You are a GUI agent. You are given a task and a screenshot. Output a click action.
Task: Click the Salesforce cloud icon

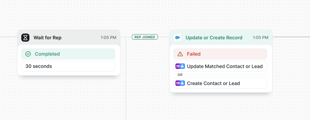(177, 38)
